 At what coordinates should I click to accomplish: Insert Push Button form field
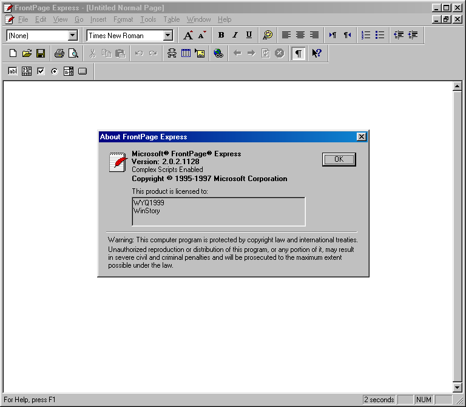coord(83,71)
